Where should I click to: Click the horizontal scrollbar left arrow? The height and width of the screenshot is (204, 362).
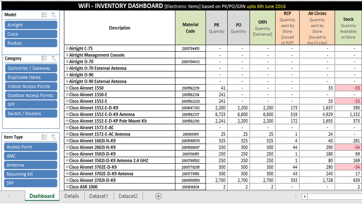[x=305, y=196]
